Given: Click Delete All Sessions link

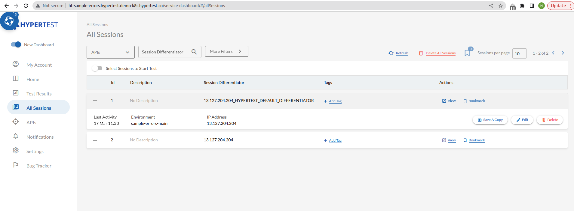Looking at the screenshot, I should click(440, 53).
